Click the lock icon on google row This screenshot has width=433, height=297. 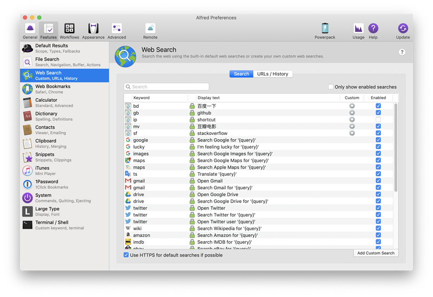pos(192,140)
